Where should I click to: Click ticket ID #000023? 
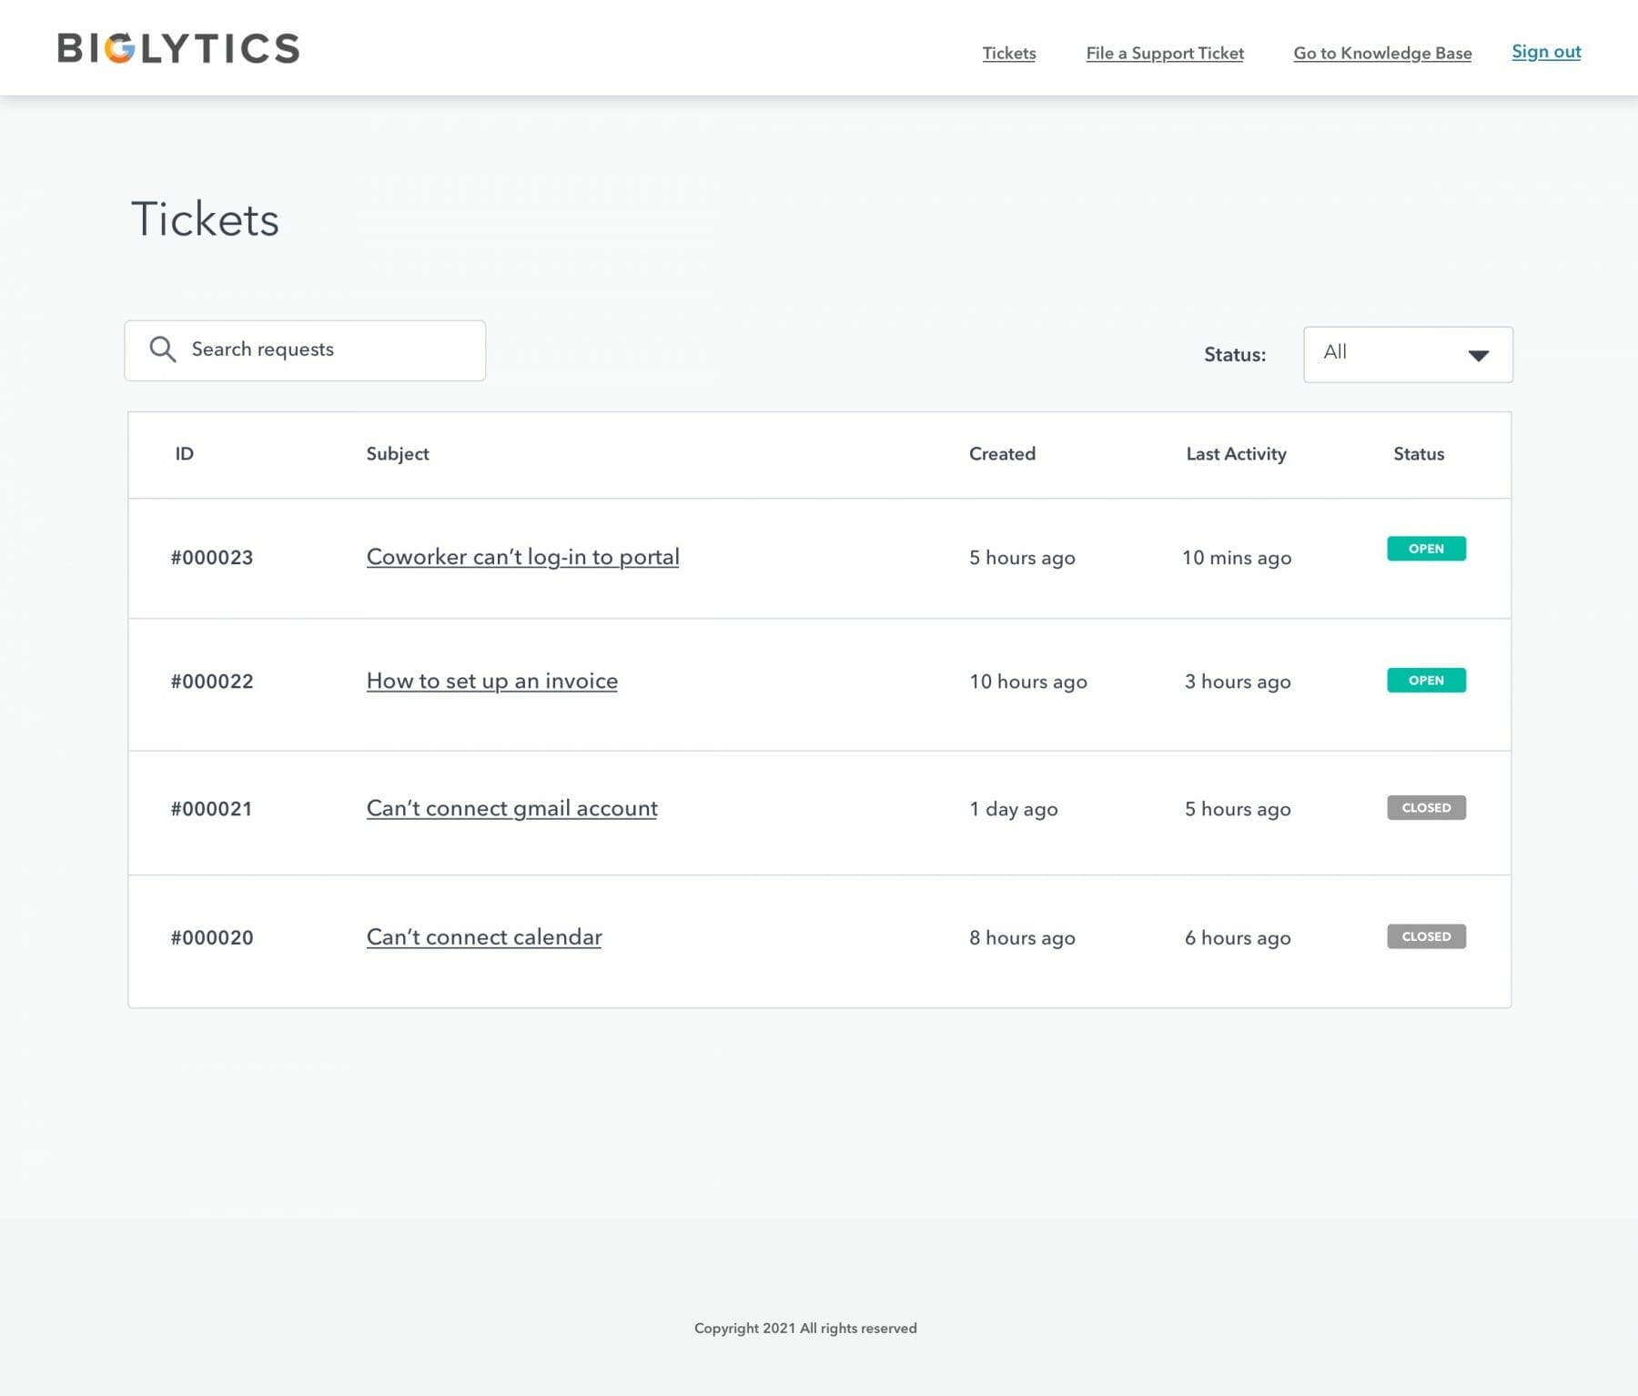click(x=212, y=558)
